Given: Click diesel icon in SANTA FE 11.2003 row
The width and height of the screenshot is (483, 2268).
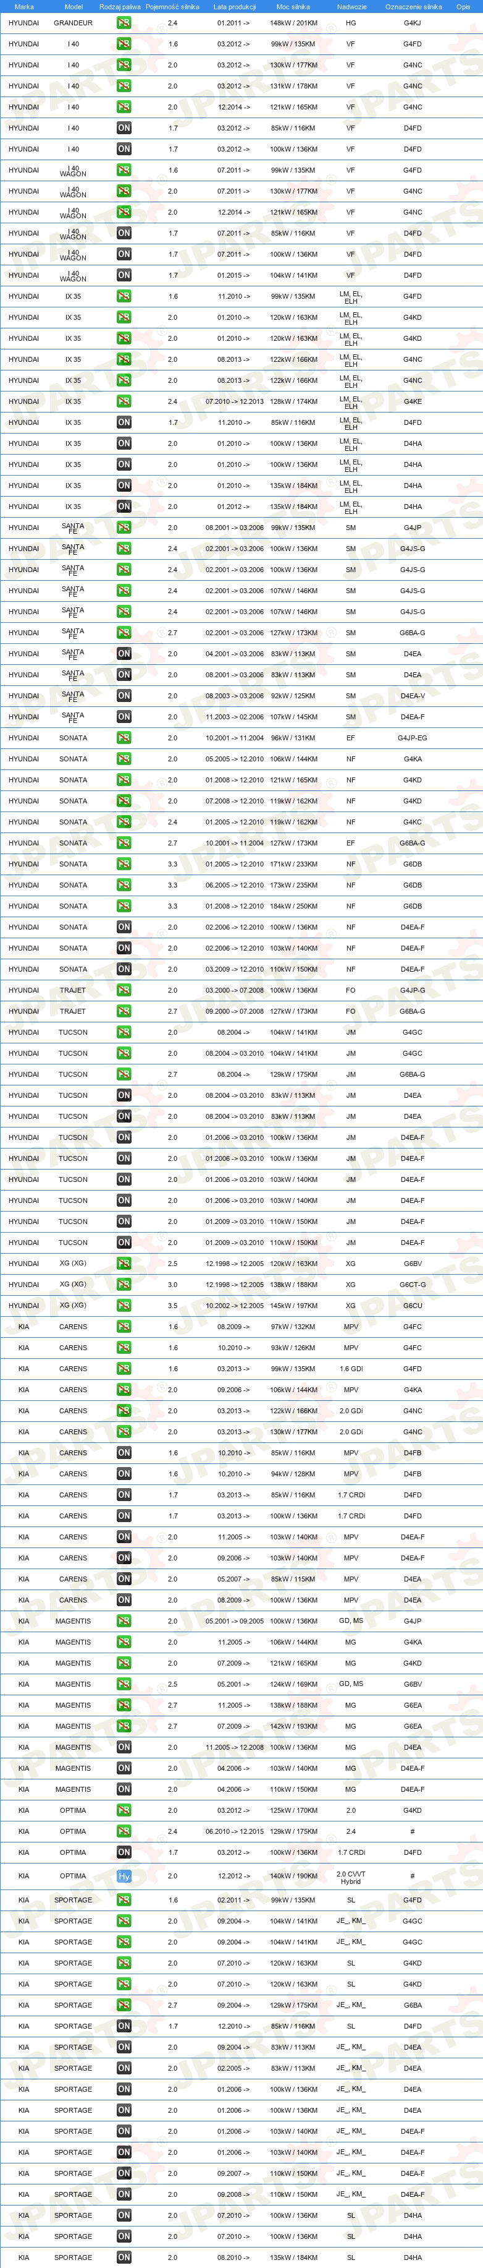Looking at the screenshot, I should tap(124, 717).
